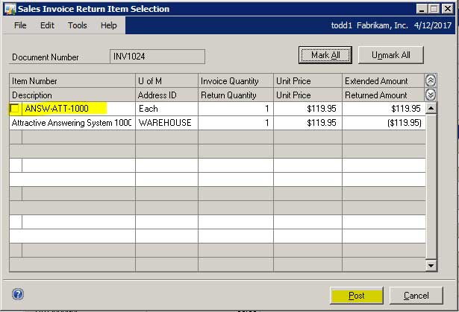The width and height of the screenshot is (459, 312).
Task: Click the Fabrikam, Inc. company name
Action: (382, 25)
